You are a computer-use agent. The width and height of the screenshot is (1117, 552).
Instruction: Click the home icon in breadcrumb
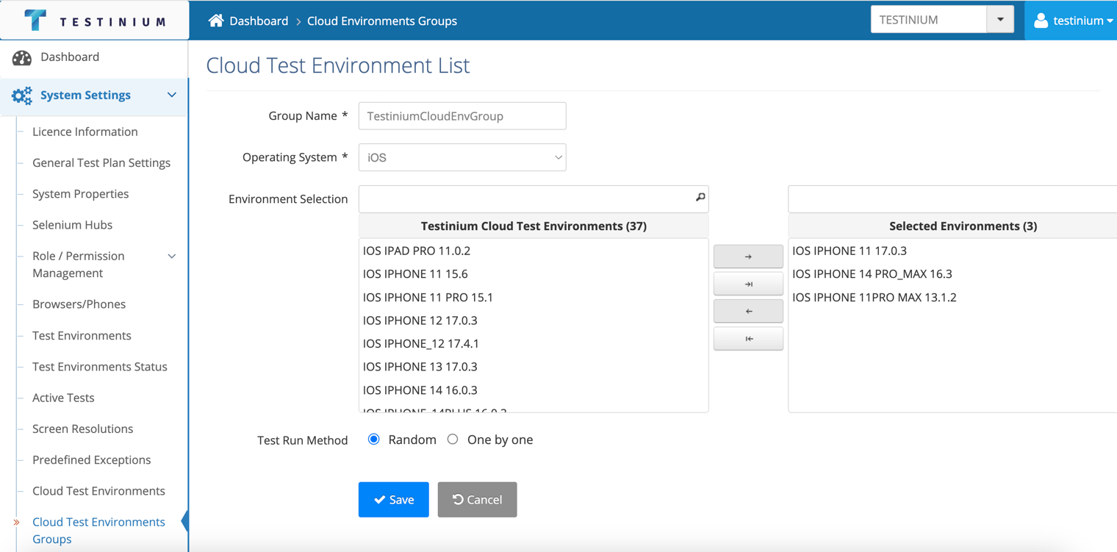216,21
